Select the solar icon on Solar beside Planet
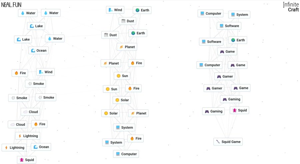The height and width of the screenshot is (164, 300). [x=106, y=113]
